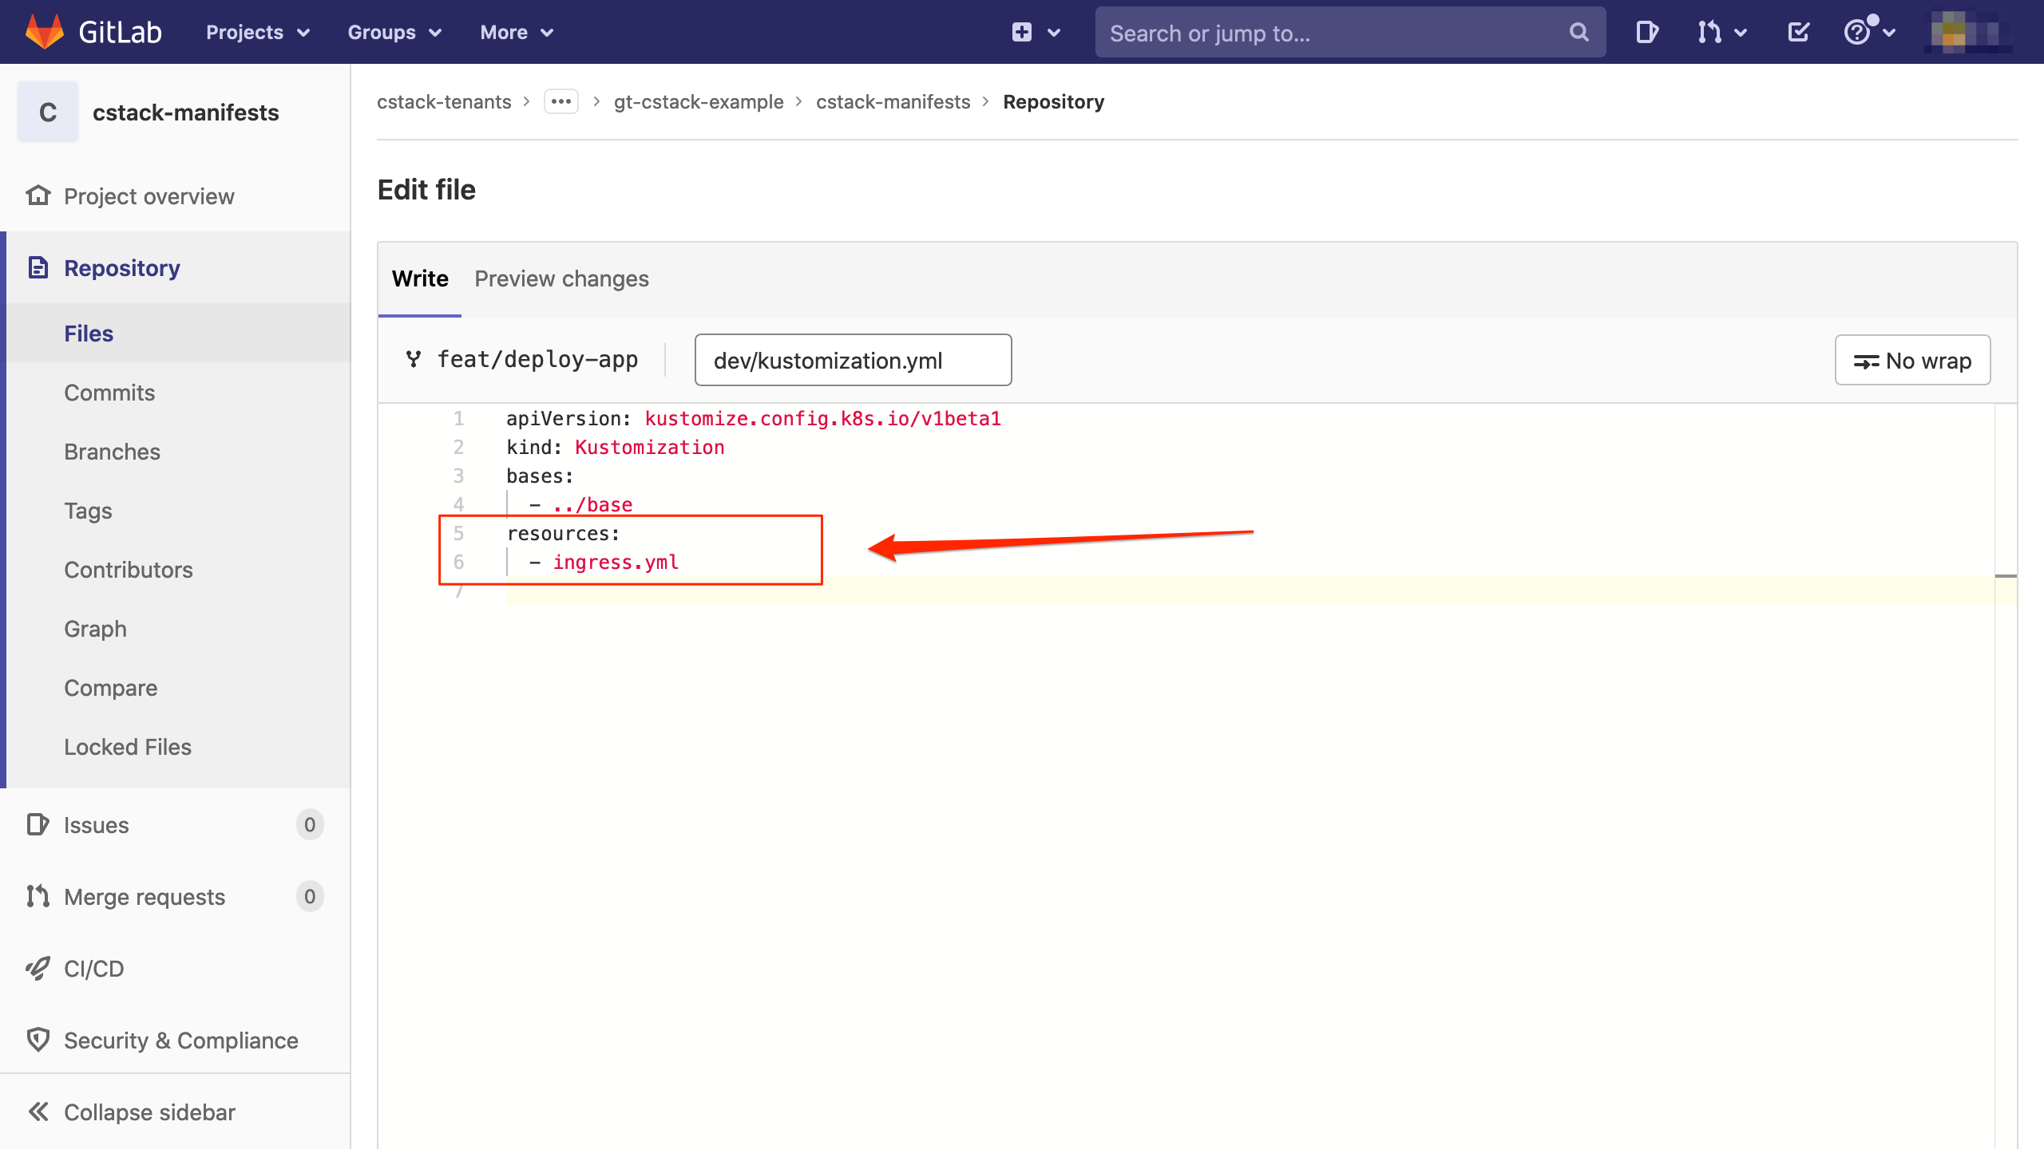Open the Groups dropdown menu
This screenshot has height=1149, width=2044.
pos(394,33)
